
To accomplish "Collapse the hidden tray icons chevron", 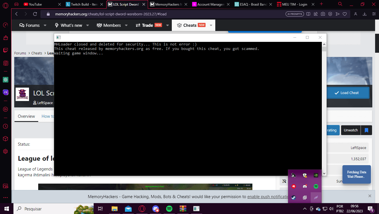I will point(305,209).
